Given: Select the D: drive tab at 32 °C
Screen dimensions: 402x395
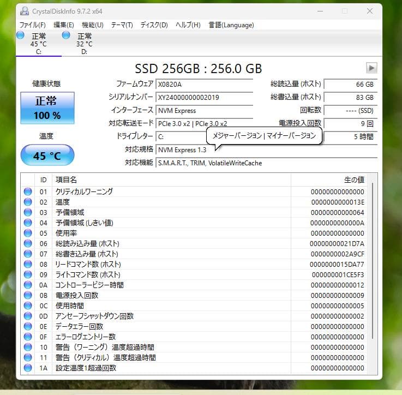Looking at the screenshot, I should coord(85,43).
